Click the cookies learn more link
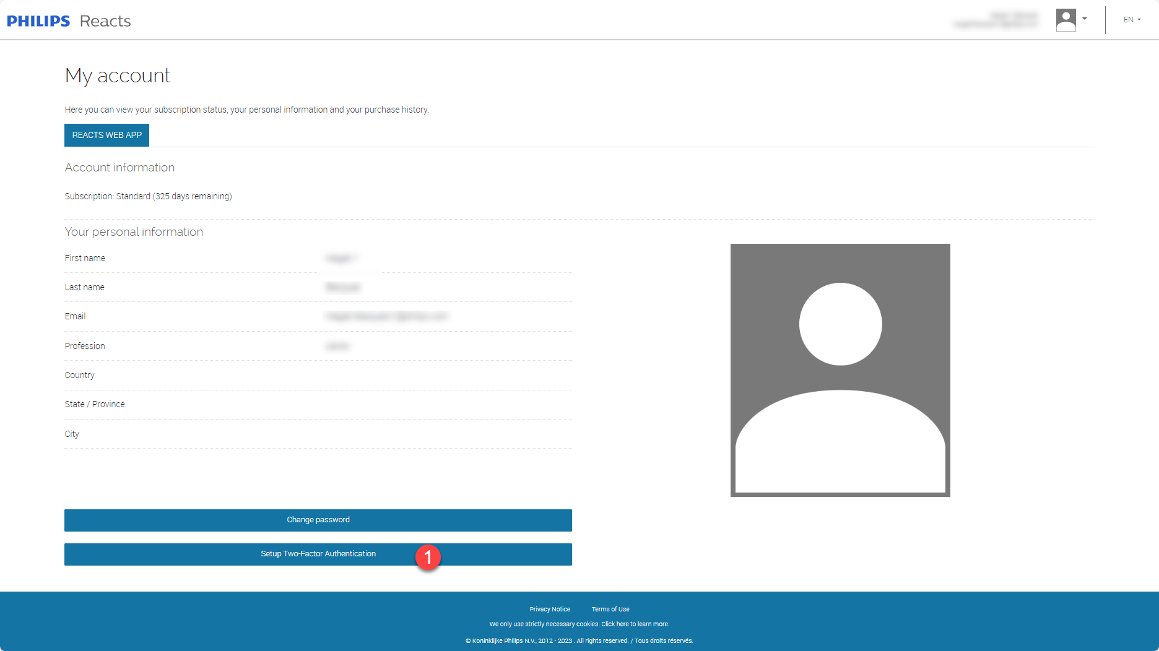 pyautogui.click(x=635, y=624)
